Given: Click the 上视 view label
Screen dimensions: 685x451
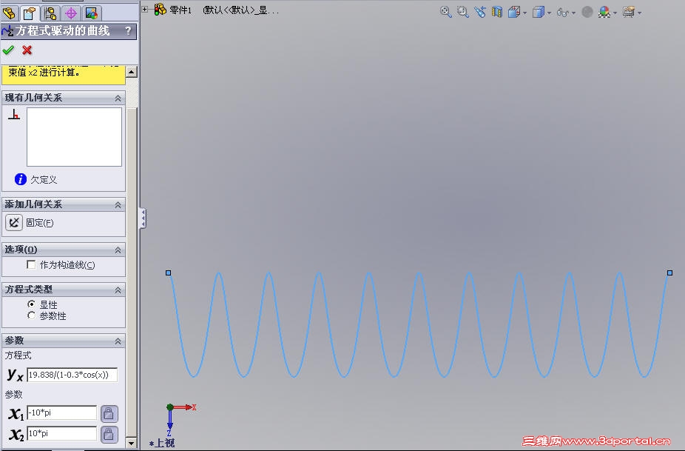Looking at the screenshot, I should coord(162,443).
